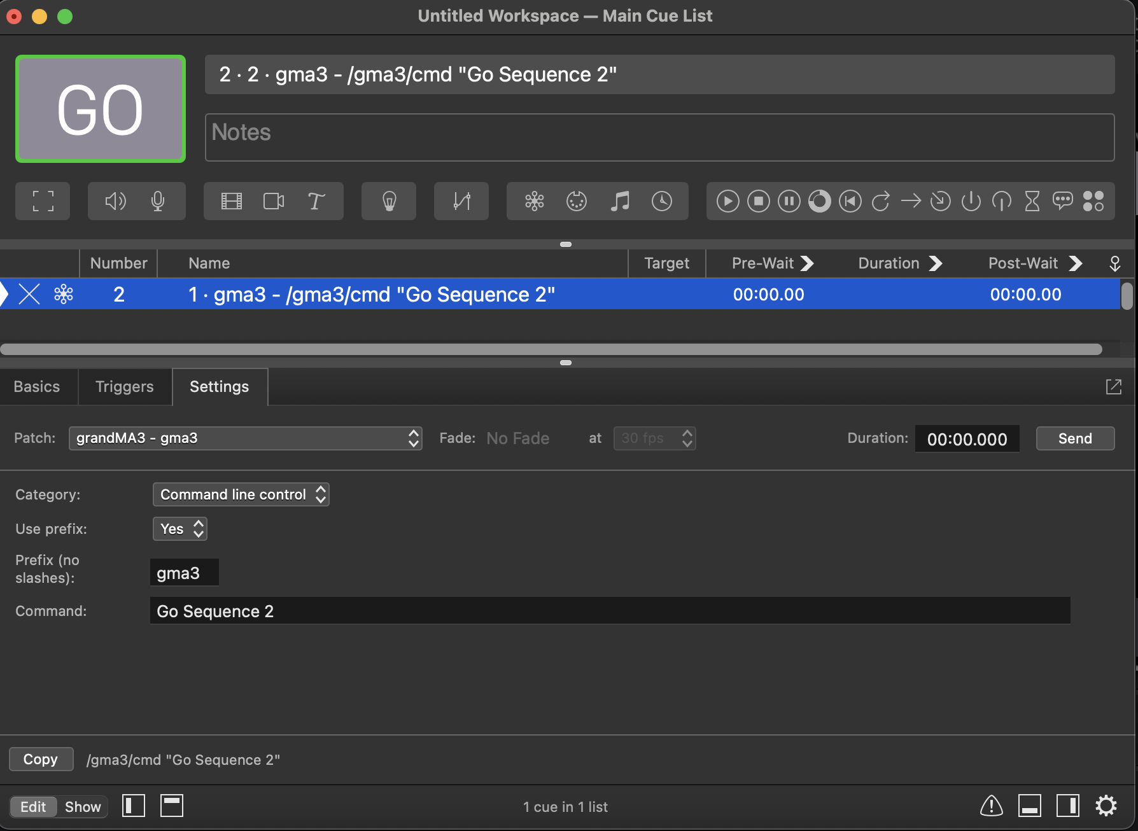Add a Light cue from toolbar
The width and height of the screenshot is (1138, 831).
(389, 202)
